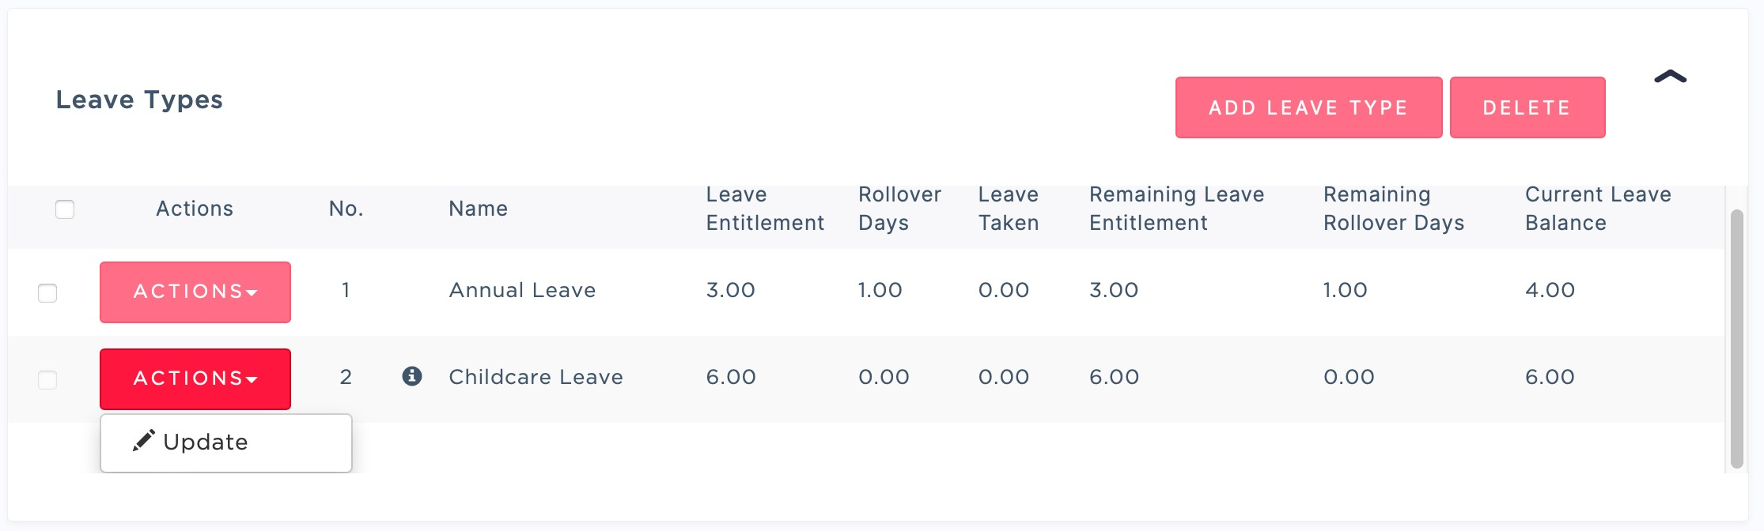The width and height of the screenshot is (1764, 531).
Task: Open the Actions dropdown for Annual Leave
Action: (195, 292)
